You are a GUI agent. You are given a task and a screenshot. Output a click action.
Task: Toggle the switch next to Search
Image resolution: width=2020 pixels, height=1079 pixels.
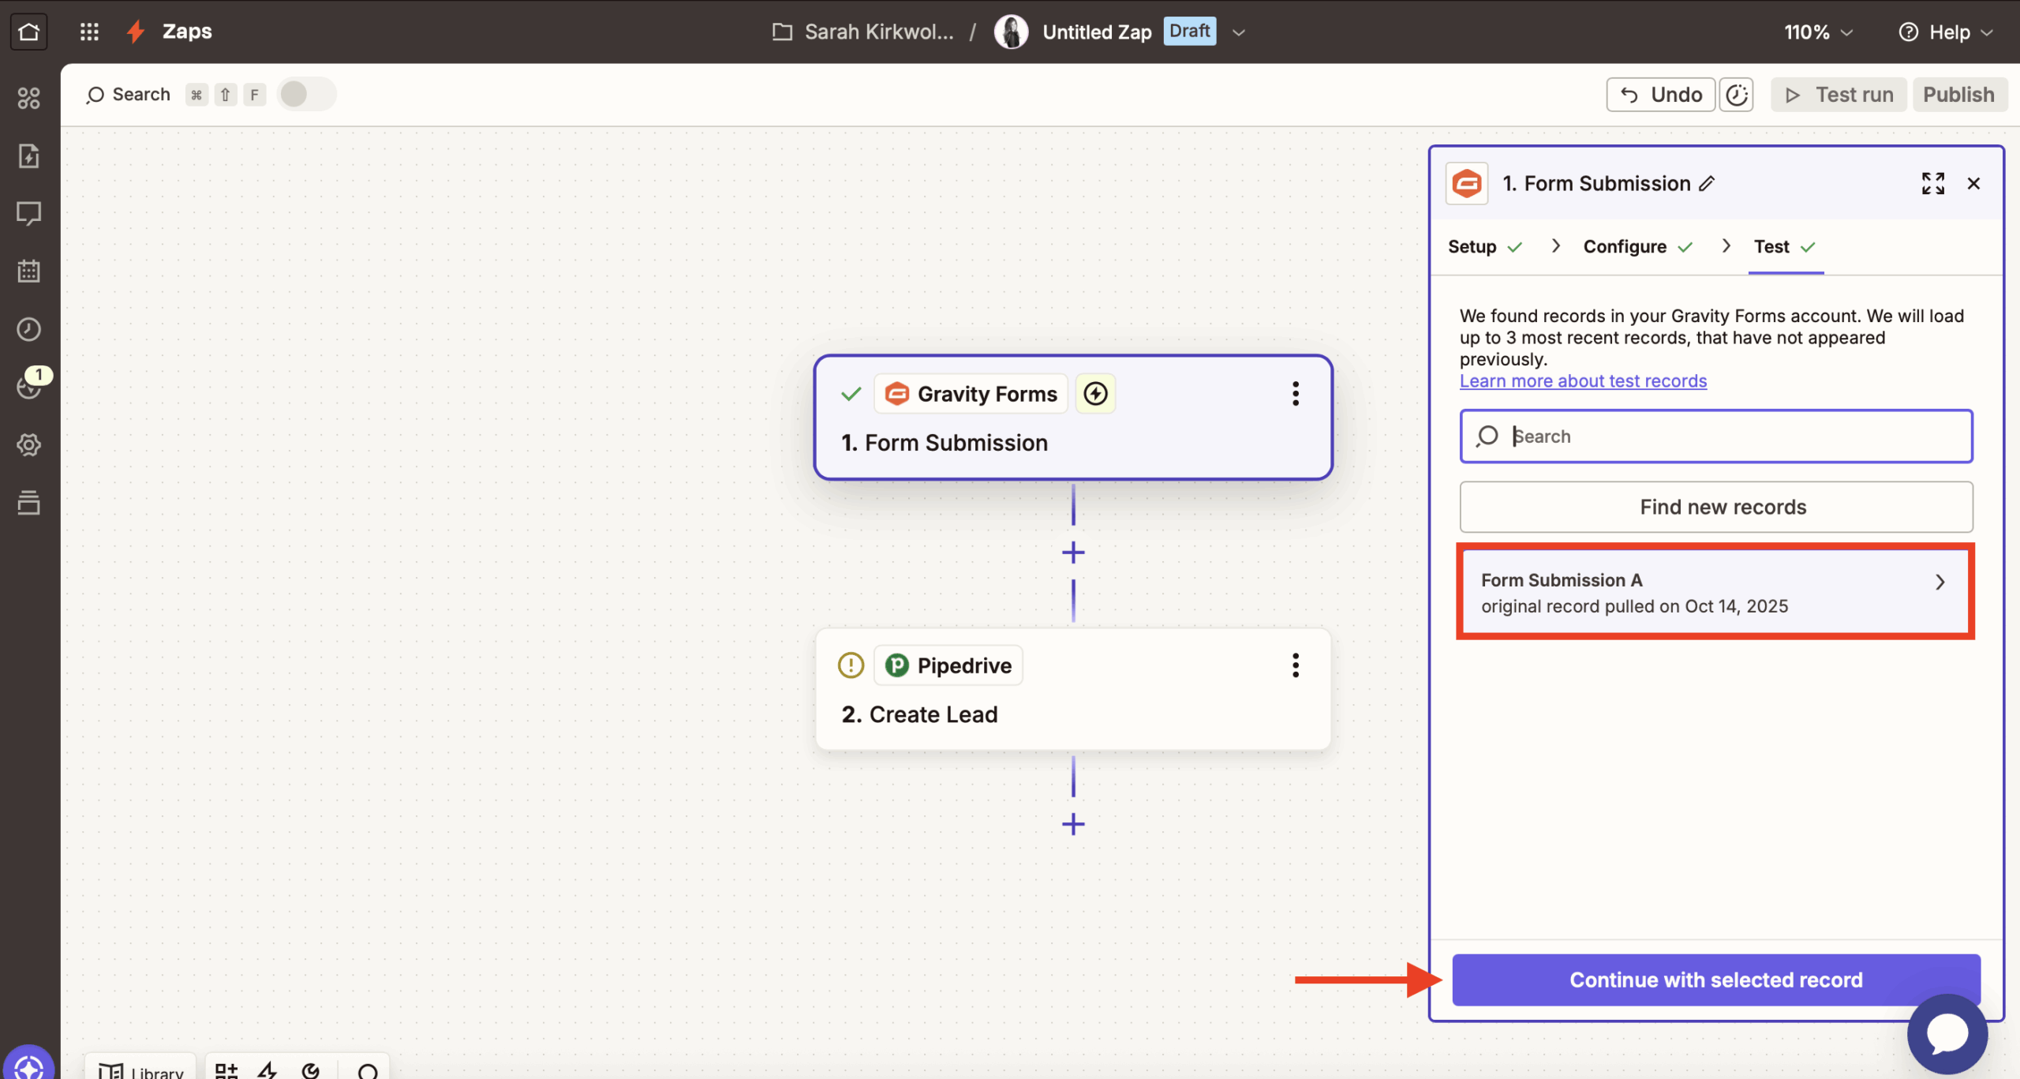tap(306, 95)
